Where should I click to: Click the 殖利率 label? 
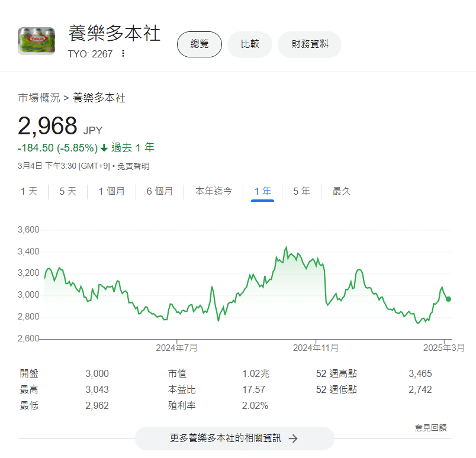(182, 406)
